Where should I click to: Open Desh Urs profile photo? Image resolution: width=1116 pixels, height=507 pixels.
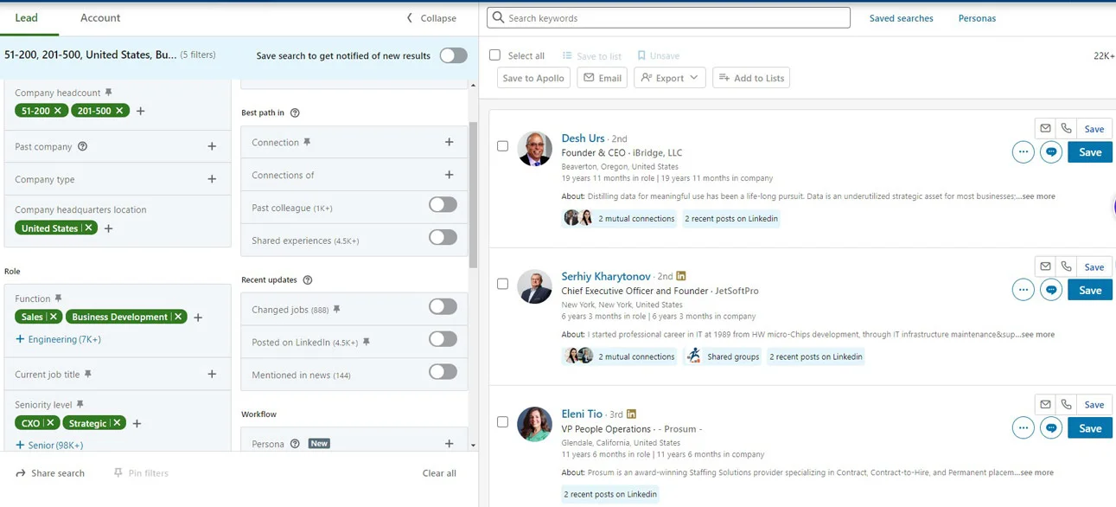534,149
